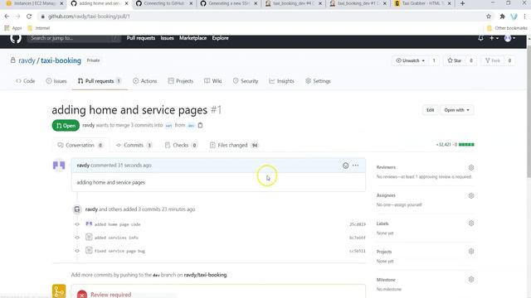The height and width of the screenshot is (298, 531).
Task: Star the taxi-booking repository
Action: (455, 60)
